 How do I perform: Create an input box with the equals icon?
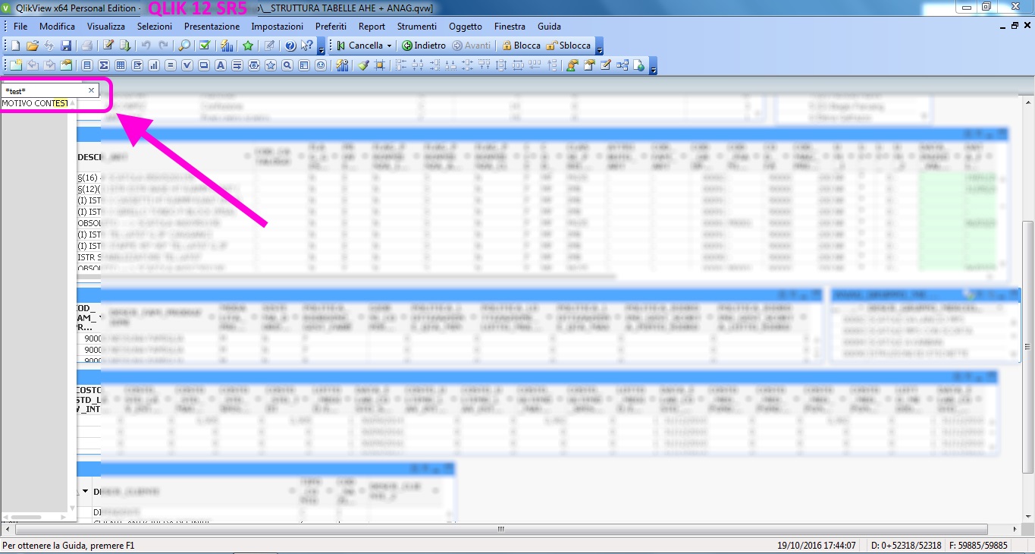(x=171, y=65)
